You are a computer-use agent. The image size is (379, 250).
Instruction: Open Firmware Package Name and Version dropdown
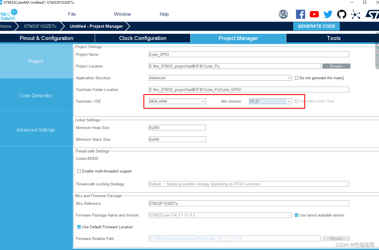click(220, 215)
